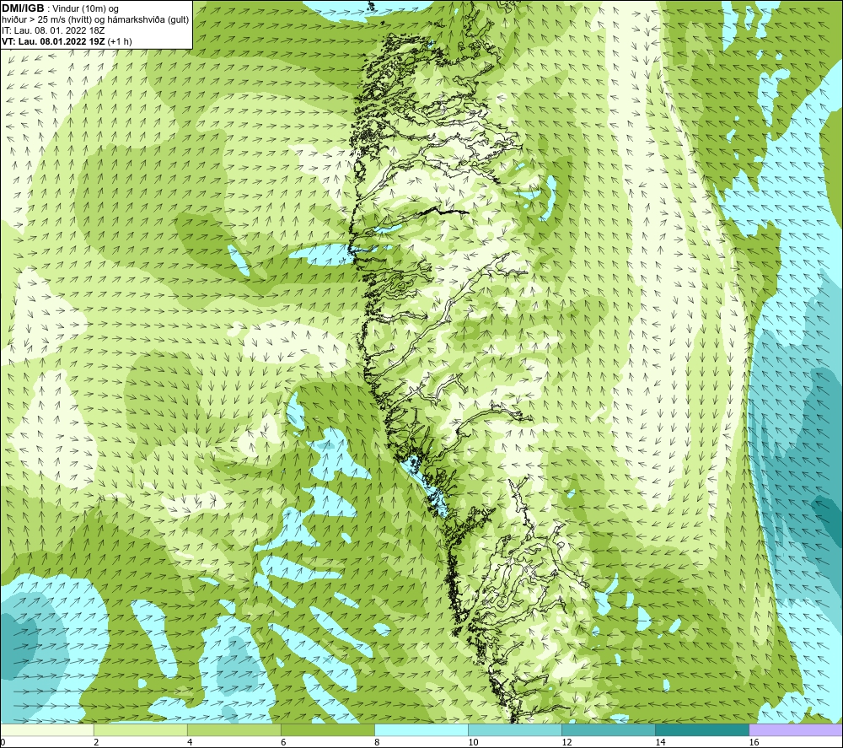843x748 pixels.
Task: Click the scale label '10'
Action: coord(473,742)
